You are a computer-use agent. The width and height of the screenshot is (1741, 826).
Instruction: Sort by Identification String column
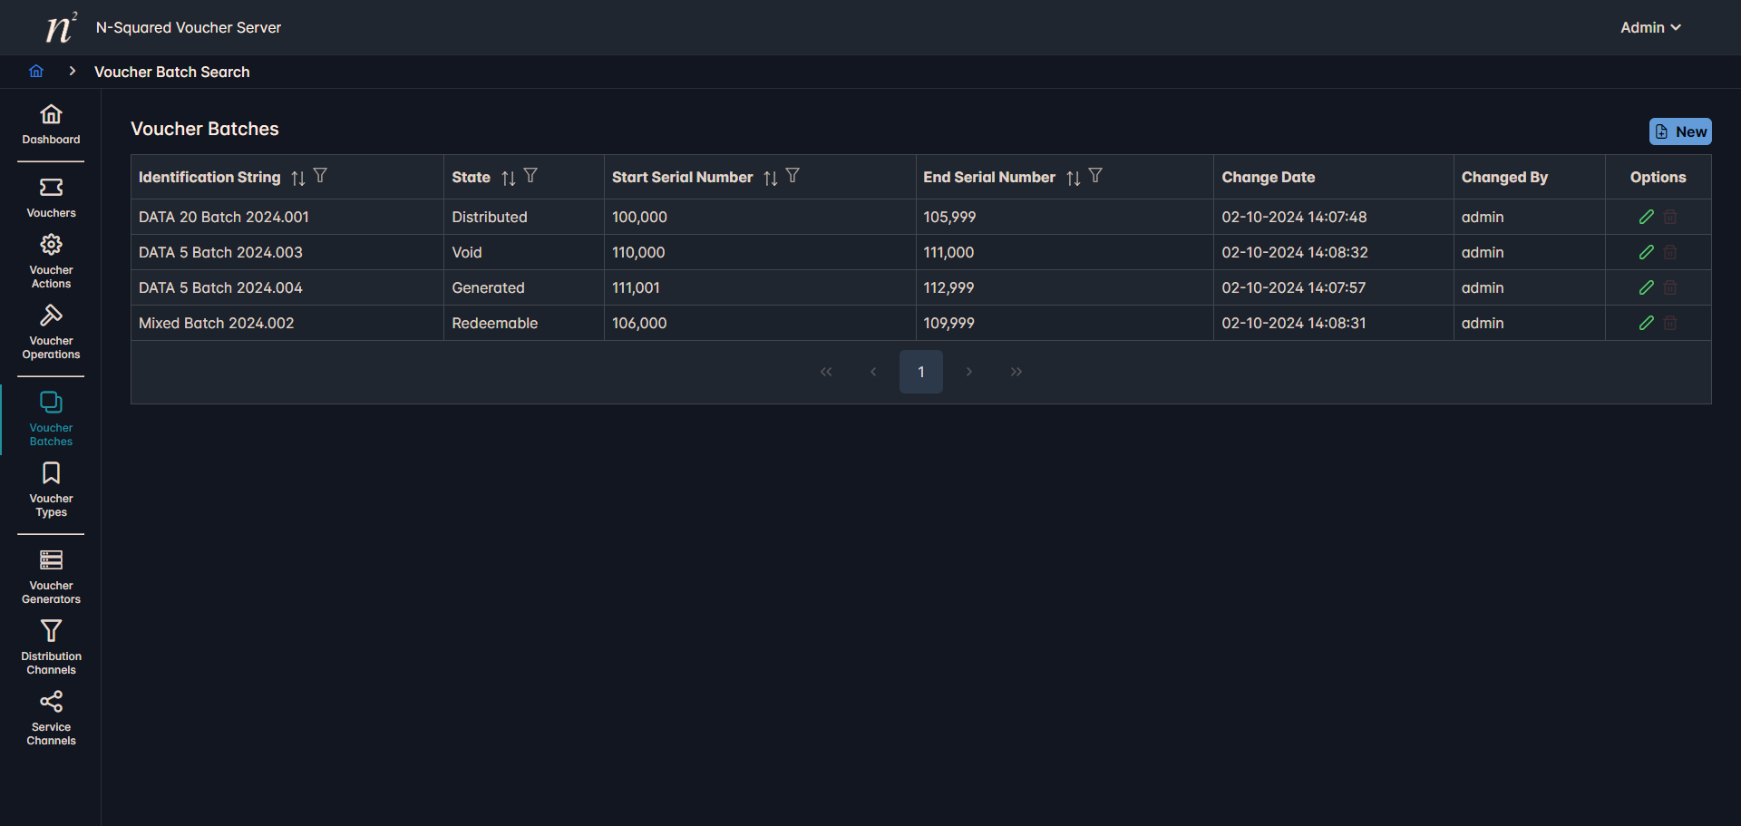[298, 179]
